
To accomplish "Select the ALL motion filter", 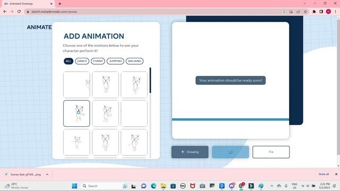I will (x=69, y=61).
